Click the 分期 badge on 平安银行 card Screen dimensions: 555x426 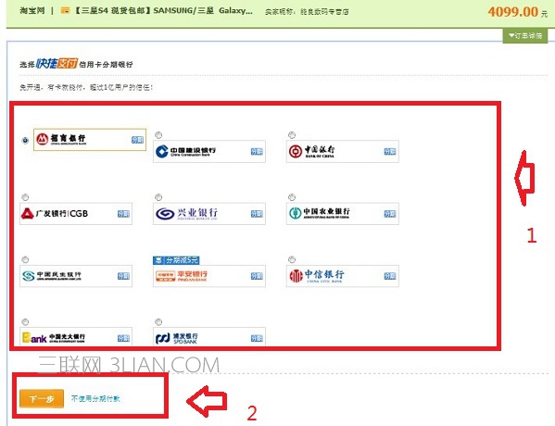pyautogui.click(x=257, y=276)
